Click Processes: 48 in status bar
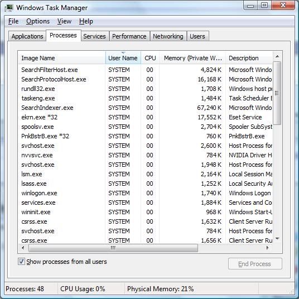The height and width of the screenshot is (299, 299). point(25,289)
